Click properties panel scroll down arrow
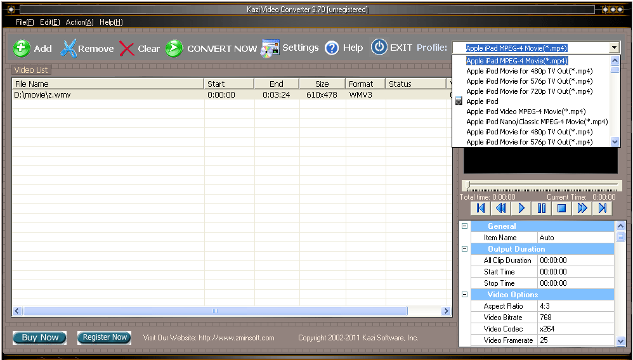Viewport: 633px width, 360px height. point(620,342)
